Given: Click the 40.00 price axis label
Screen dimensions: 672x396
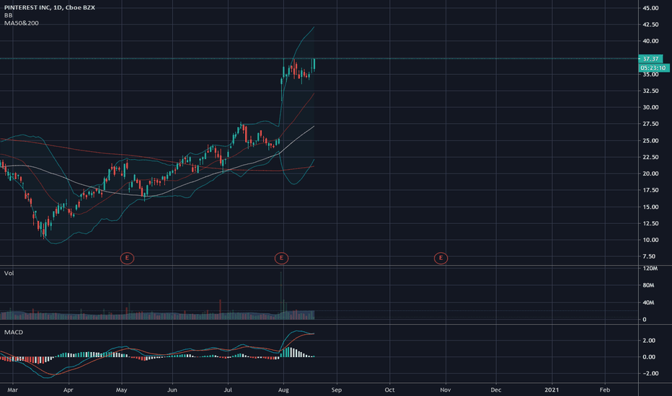Looking at the screenshot, I should pyautogui.click(x=650, y=41).
